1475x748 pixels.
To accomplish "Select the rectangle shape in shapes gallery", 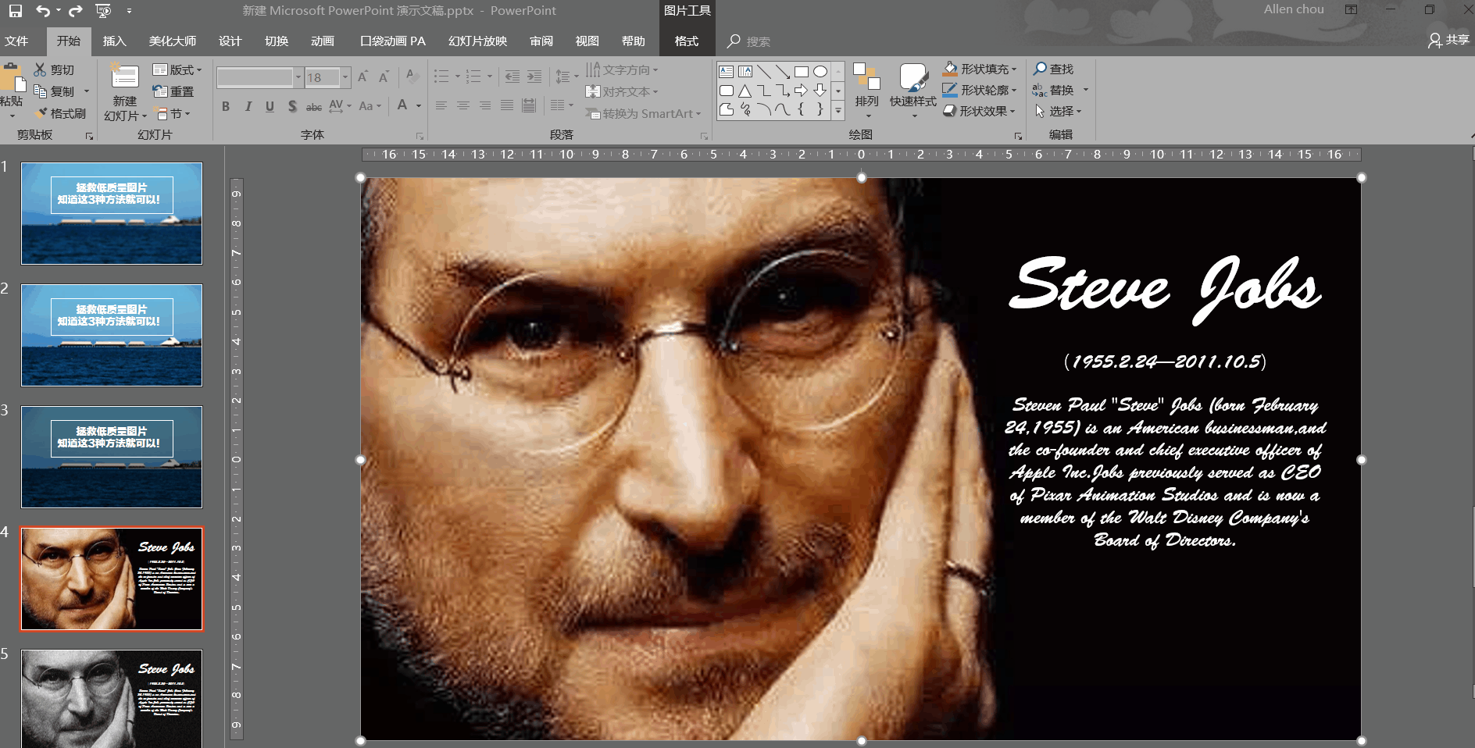I will coord(802,71).
